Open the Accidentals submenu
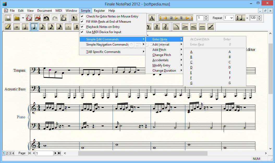 (164, 60)
